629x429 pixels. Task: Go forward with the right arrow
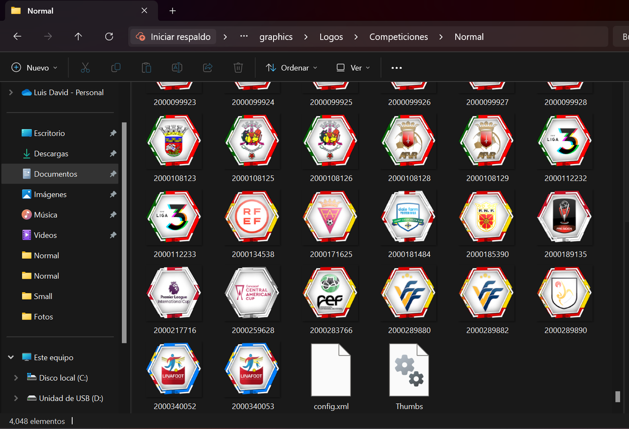pos(48,36)
